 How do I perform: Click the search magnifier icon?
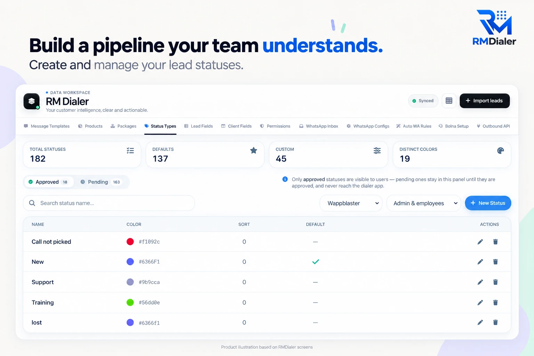point(32,203)
